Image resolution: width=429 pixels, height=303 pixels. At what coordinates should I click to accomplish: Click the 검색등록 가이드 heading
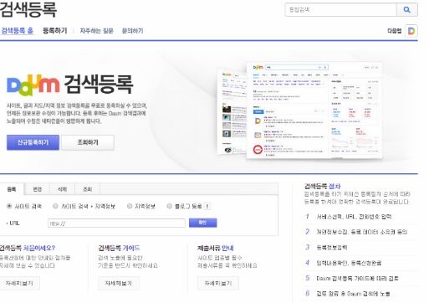click(x=119, y=248)
